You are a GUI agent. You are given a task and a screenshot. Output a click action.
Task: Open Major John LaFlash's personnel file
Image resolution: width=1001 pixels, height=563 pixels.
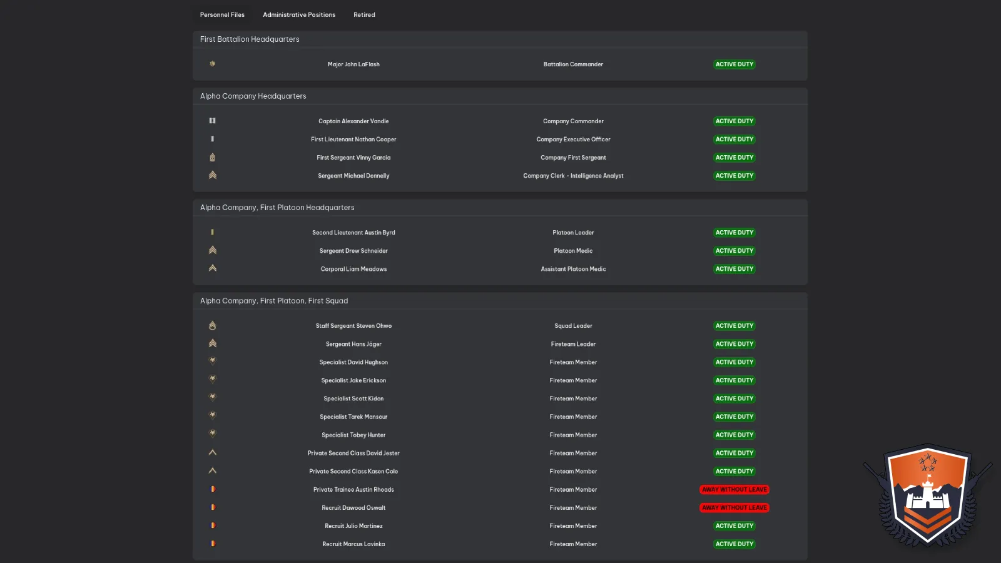[353, 64]
